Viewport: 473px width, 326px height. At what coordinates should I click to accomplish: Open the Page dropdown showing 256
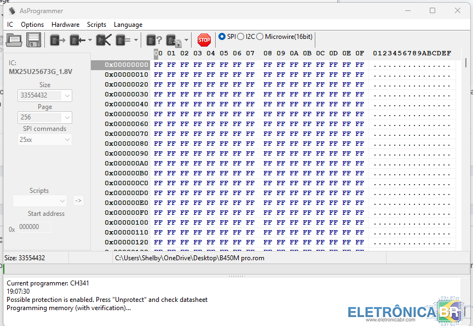click(45, 117)
